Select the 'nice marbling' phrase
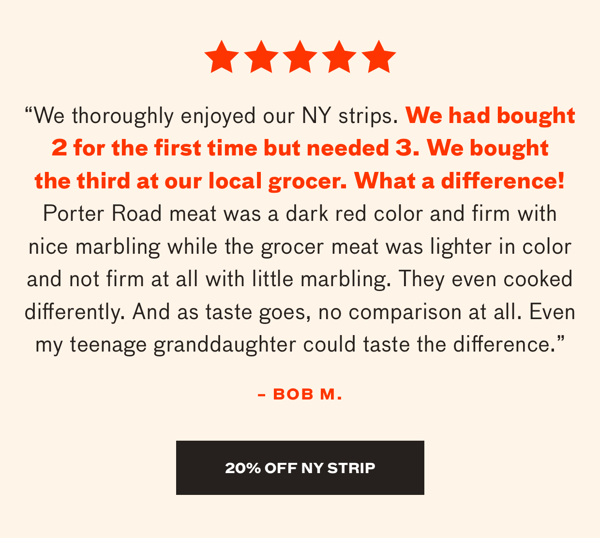The height and width of the screenshot is (538, 600). coord(95,247)
